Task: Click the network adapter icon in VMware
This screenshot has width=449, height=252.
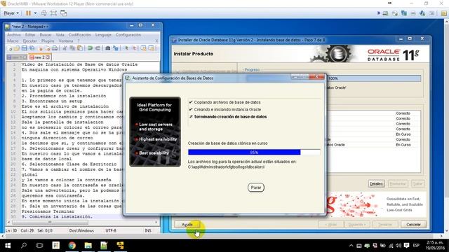Action: (404, 13)
